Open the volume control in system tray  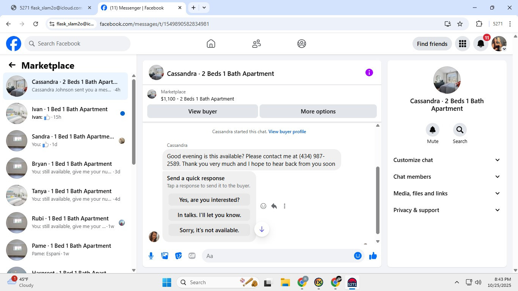tap(478, 282)
